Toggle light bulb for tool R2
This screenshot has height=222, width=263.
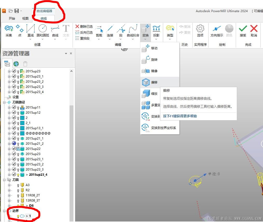[18, 190]
